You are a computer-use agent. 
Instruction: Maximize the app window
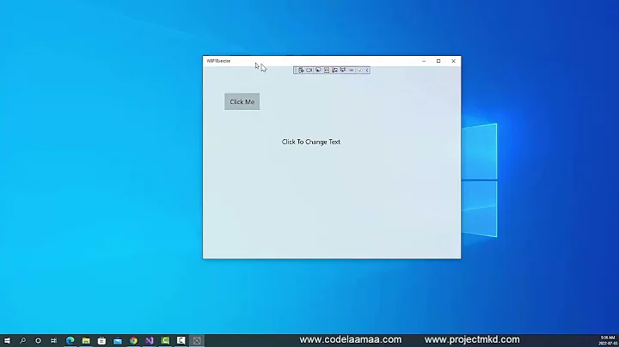438,61
